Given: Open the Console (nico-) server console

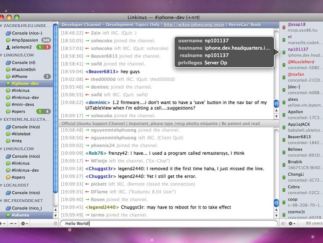Looking at the screenshot, I should 26,33.
